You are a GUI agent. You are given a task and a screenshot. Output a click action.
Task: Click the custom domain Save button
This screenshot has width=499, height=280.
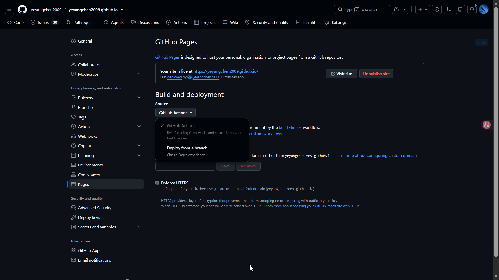(226, 166)
